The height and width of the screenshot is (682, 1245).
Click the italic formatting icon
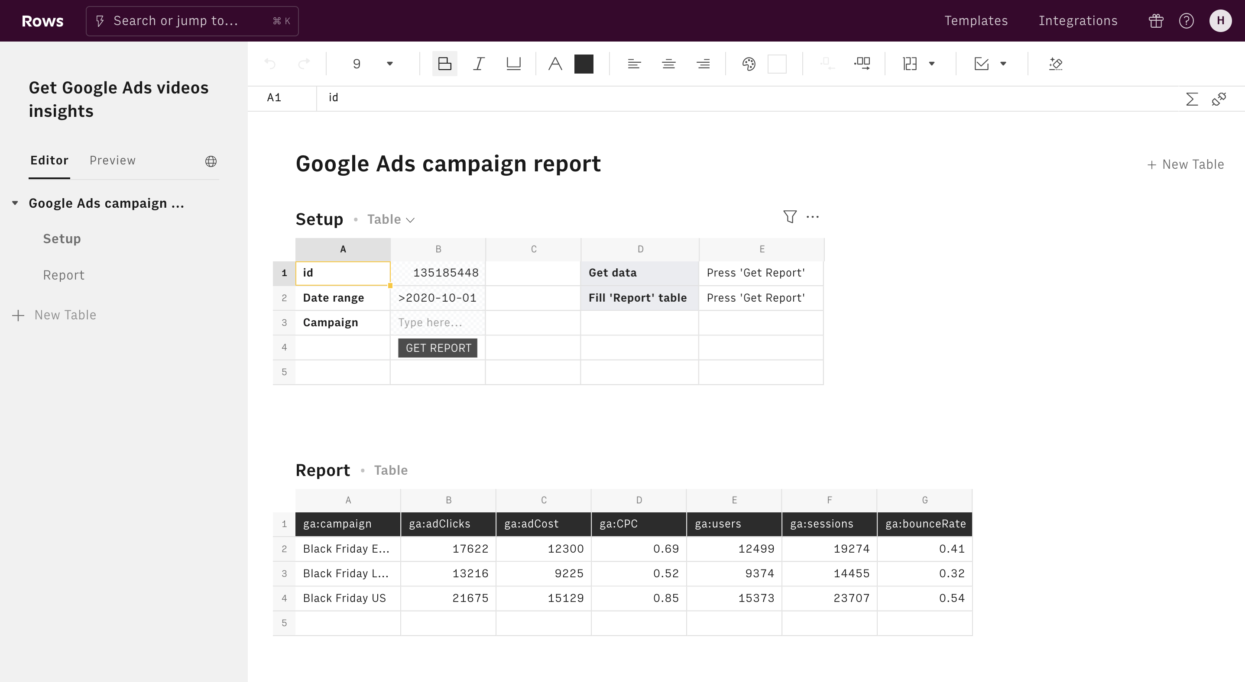478,64
